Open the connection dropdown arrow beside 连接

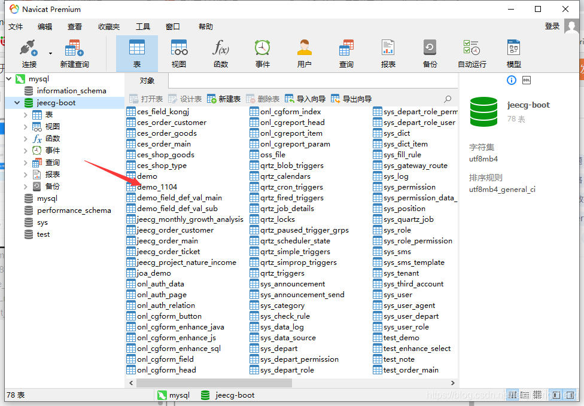click(x=50, y=53)
